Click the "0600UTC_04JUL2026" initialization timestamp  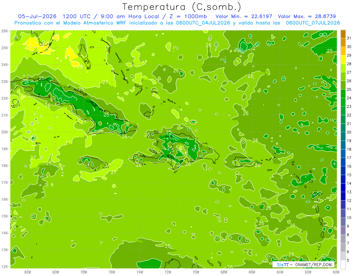click(x=203, y=23)
